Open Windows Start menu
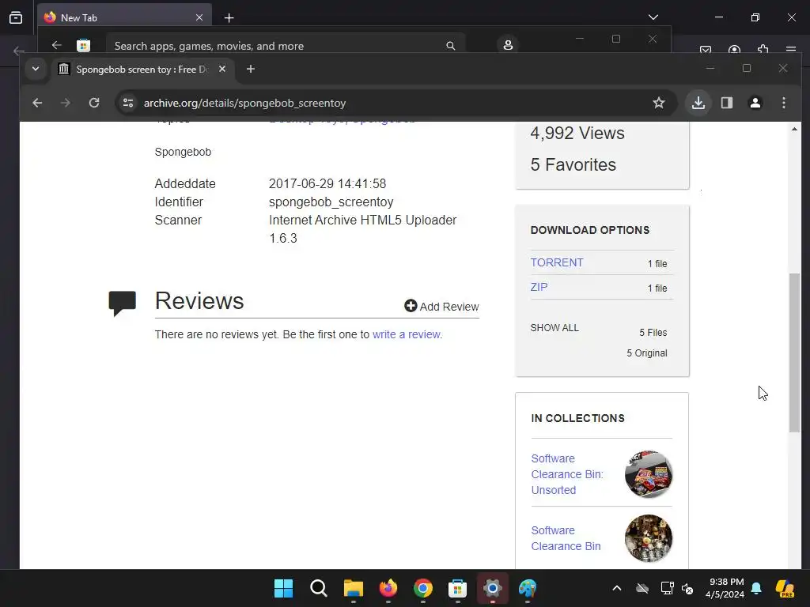The height and width of the screenshot is (607, 810). (284, 588)
